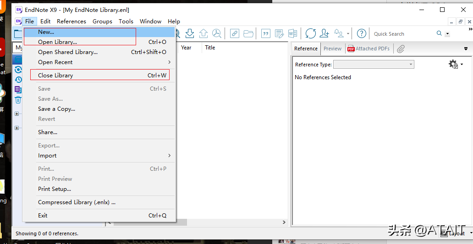Image resolution: width=473 pixels, height=244 pixels.
Task: Switch to the Attached PDFs tab
Action: 369,49
